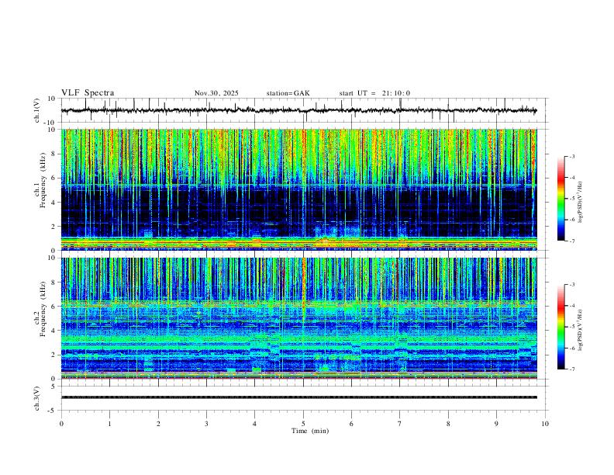Click the "-3" label on ch.1 color bar

tap(571, 156)
